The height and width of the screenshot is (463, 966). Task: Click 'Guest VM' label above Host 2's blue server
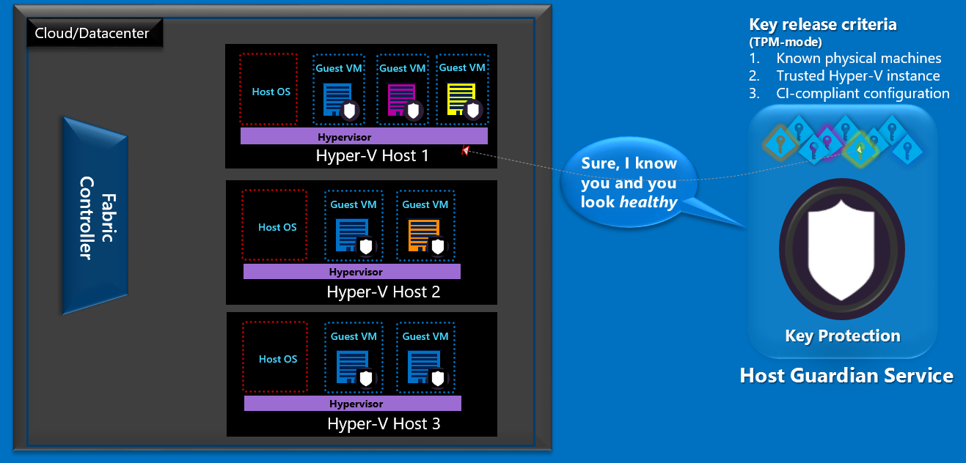(x=354, y=204)
